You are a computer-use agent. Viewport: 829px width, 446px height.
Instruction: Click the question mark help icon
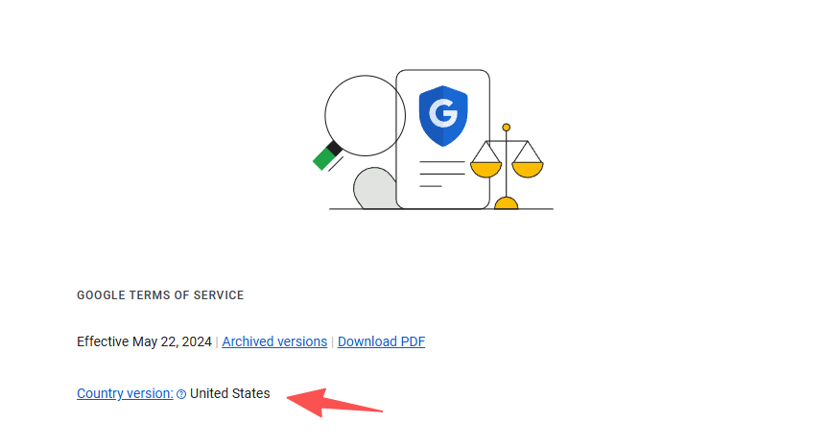[181, 394]
